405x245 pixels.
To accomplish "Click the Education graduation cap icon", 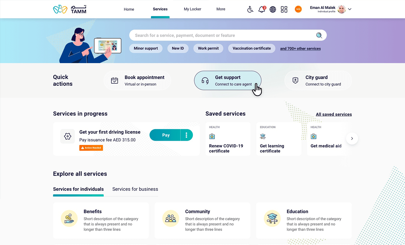I will tap(272, 218).
